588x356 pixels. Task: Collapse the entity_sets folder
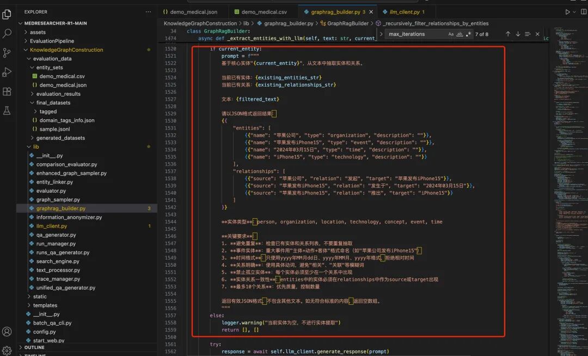pos(50,67)
